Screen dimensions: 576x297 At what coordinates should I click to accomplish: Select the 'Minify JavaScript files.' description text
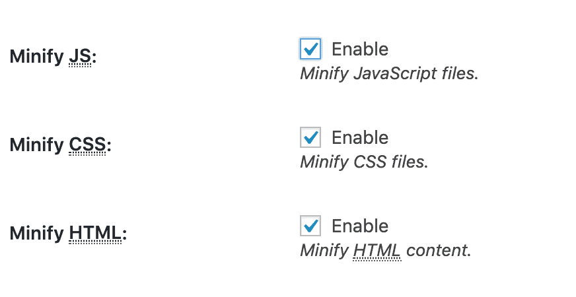[x=389, y=74]
